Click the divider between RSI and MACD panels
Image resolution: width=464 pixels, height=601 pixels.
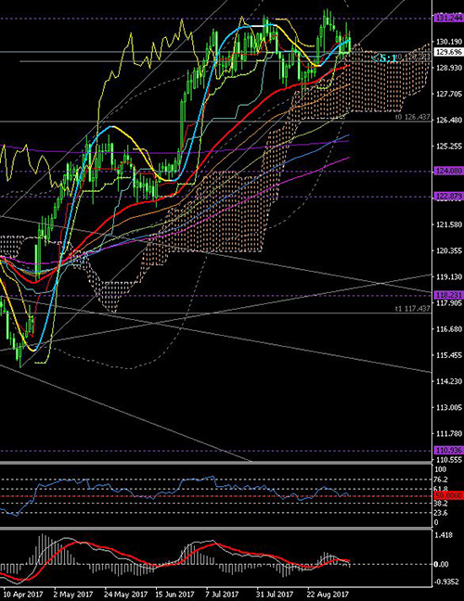tap(232, 529)
